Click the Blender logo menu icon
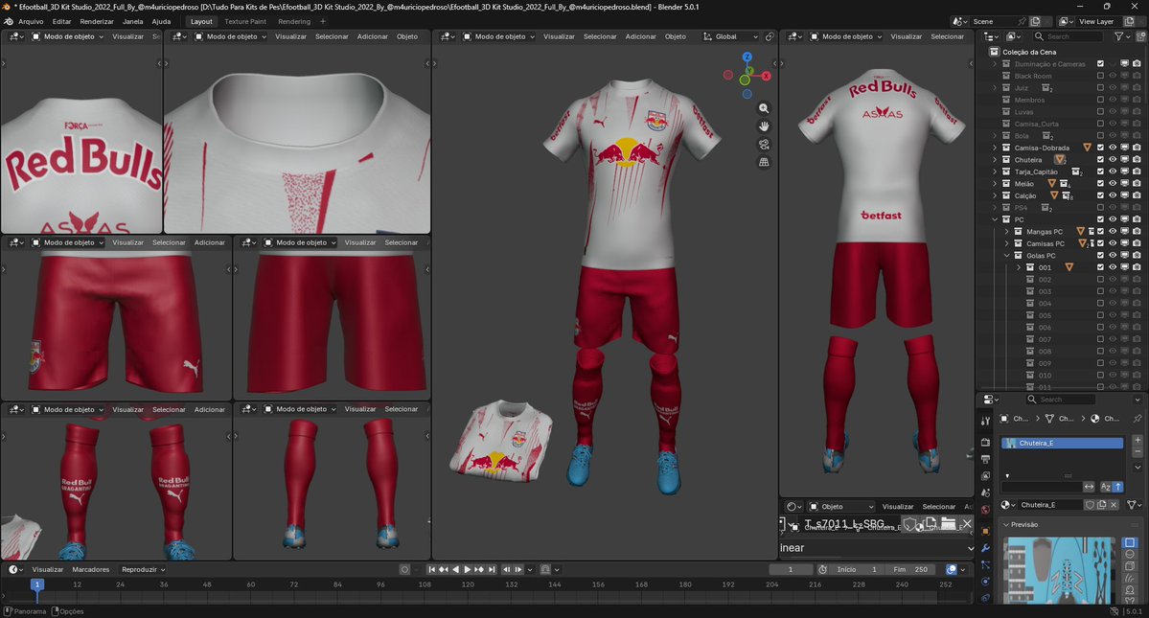This screenshot has height=618, width=1149. 9,21
